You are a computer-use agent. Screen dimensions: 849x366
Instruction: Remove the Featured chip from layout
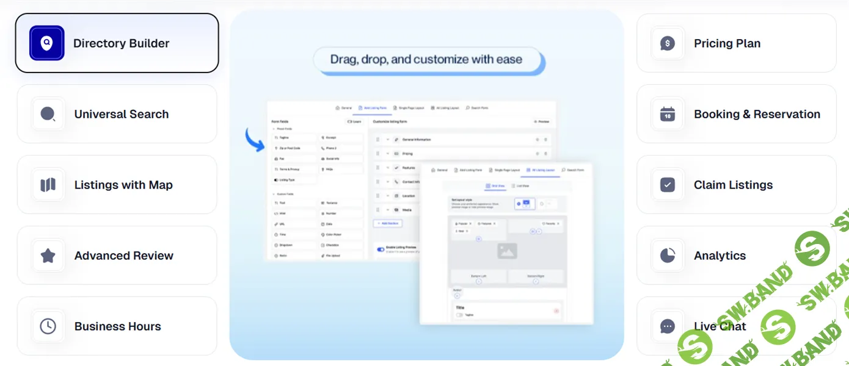tap(494, 224)
